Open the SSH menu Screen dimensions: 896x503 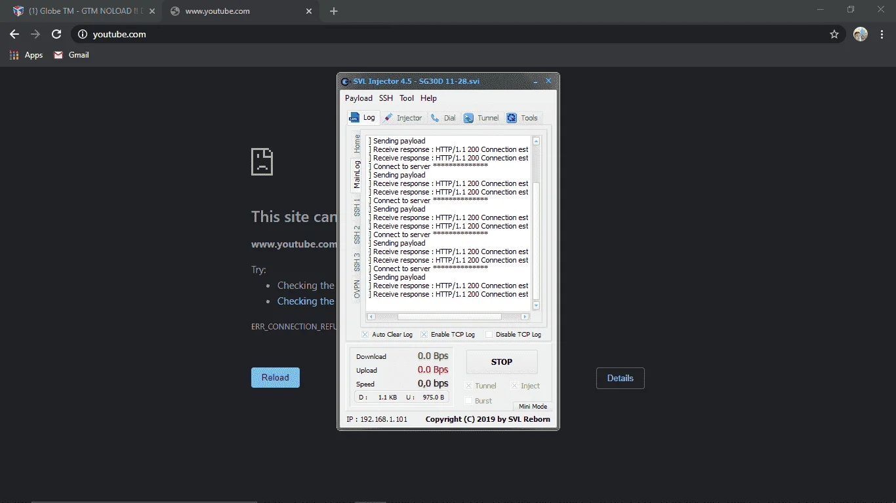click(x=386, y=98)
